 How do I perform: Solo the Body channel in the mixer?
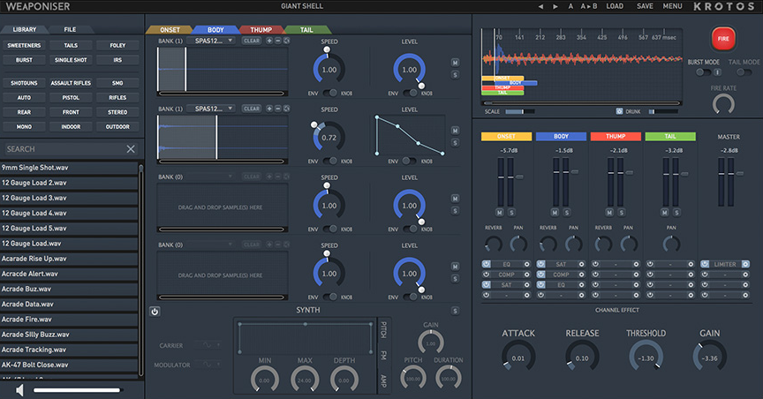coord(567,213)
